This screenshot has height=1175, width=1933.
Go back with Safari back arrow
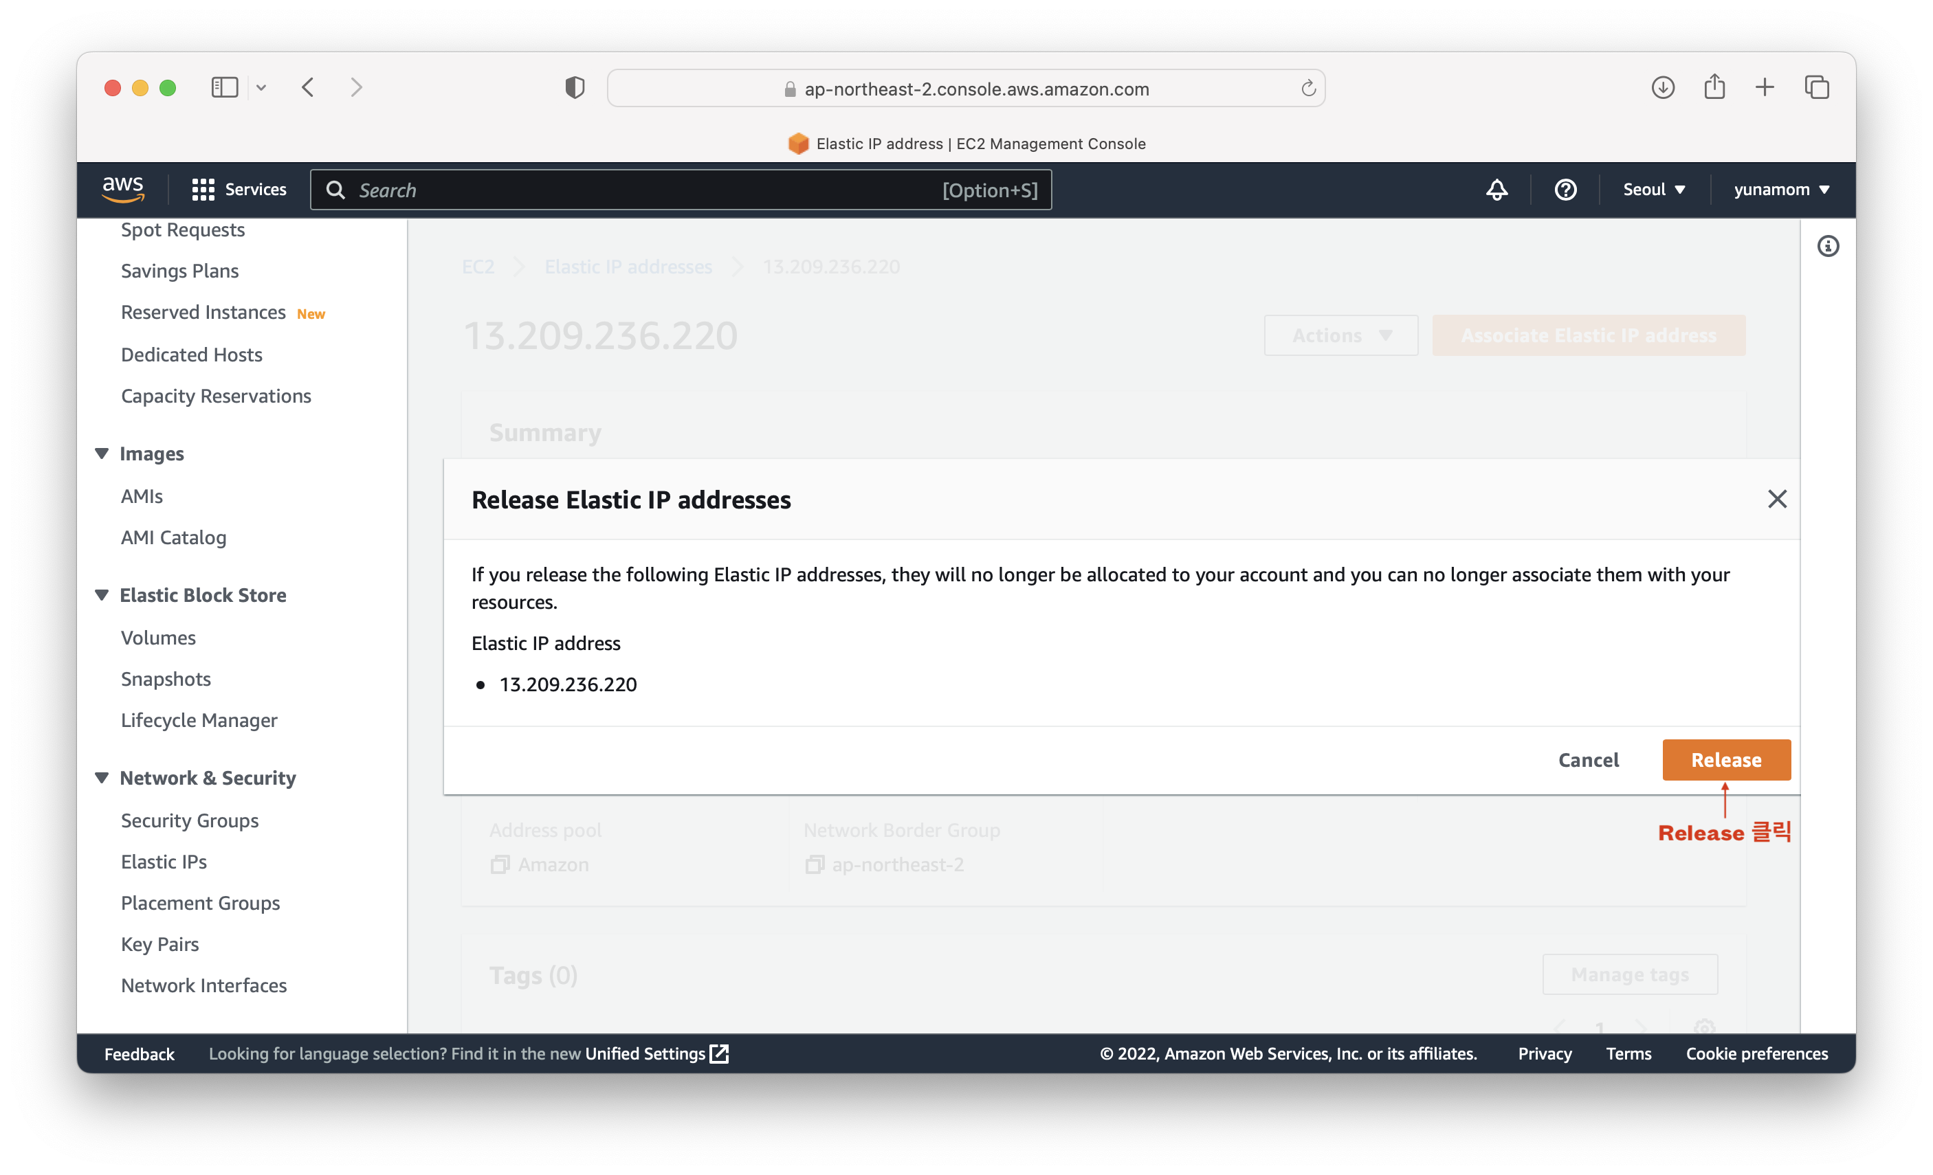point(309,87)
